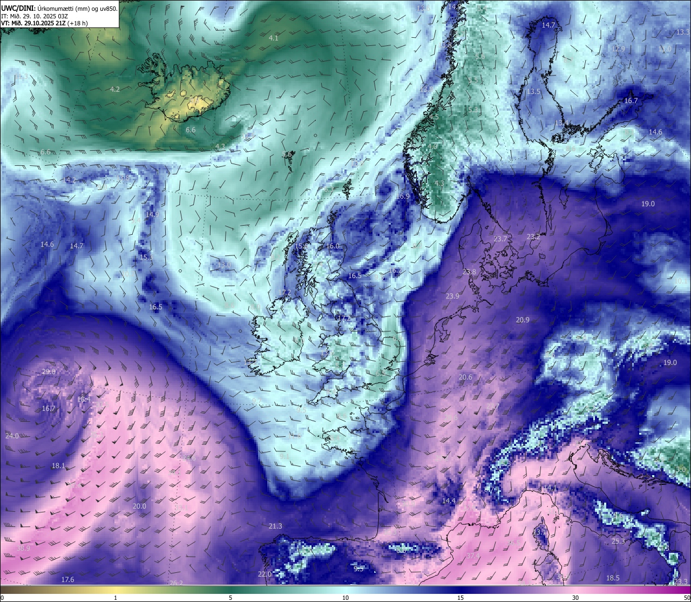Click the 4.1 value north of Iceland

click(x=274, y=38)
